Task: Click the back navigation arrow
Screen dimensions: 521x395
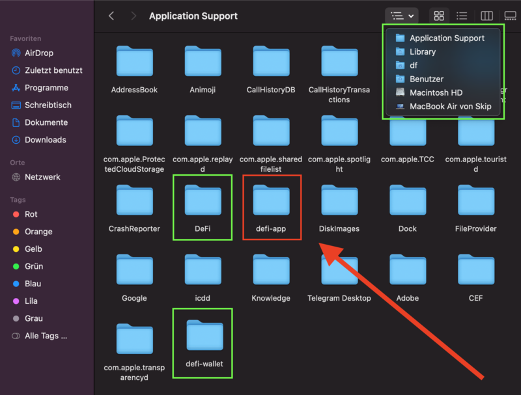Action: [111, 16]
